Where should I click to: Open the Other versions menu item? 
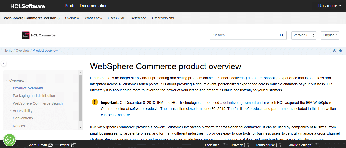[x=163, y=18]
